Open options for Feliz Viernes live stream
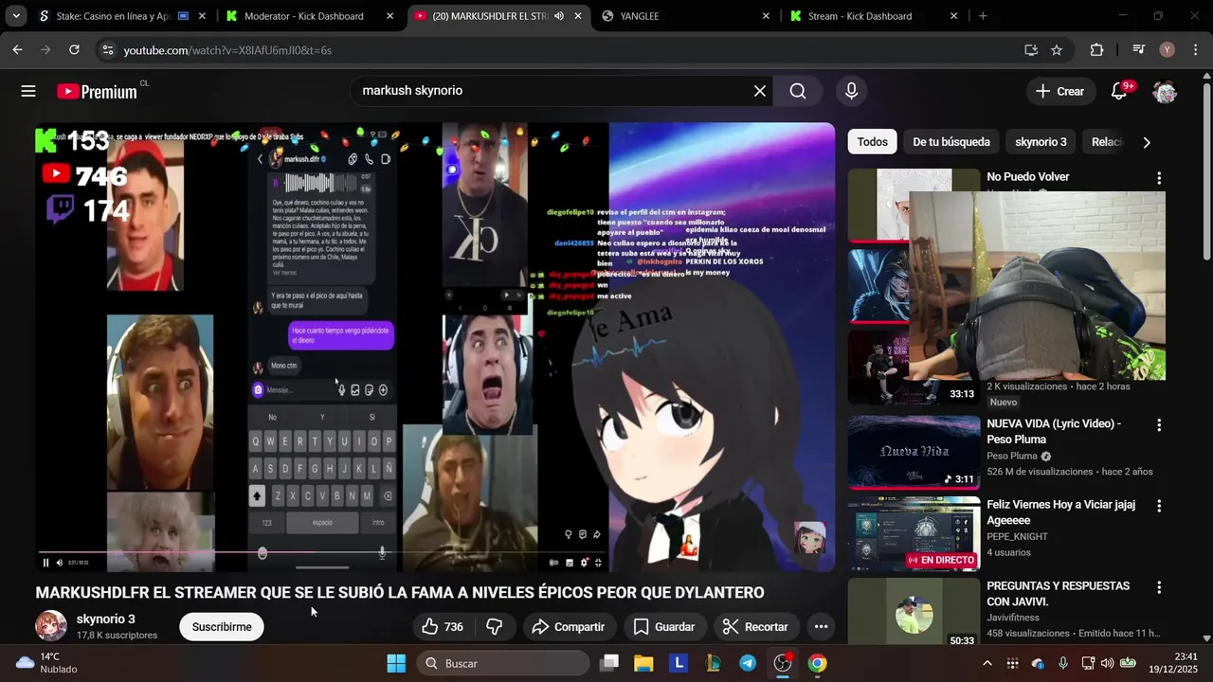This screenshot has height=682, width=1213. tap(1158, 507)
